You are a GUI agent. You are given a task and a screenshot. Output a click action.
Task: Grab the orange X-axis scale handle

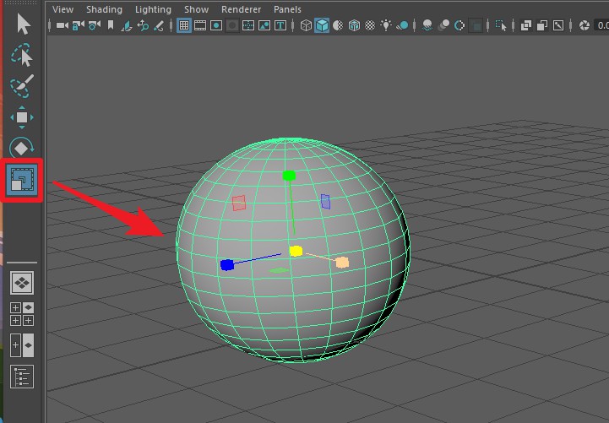342,263
